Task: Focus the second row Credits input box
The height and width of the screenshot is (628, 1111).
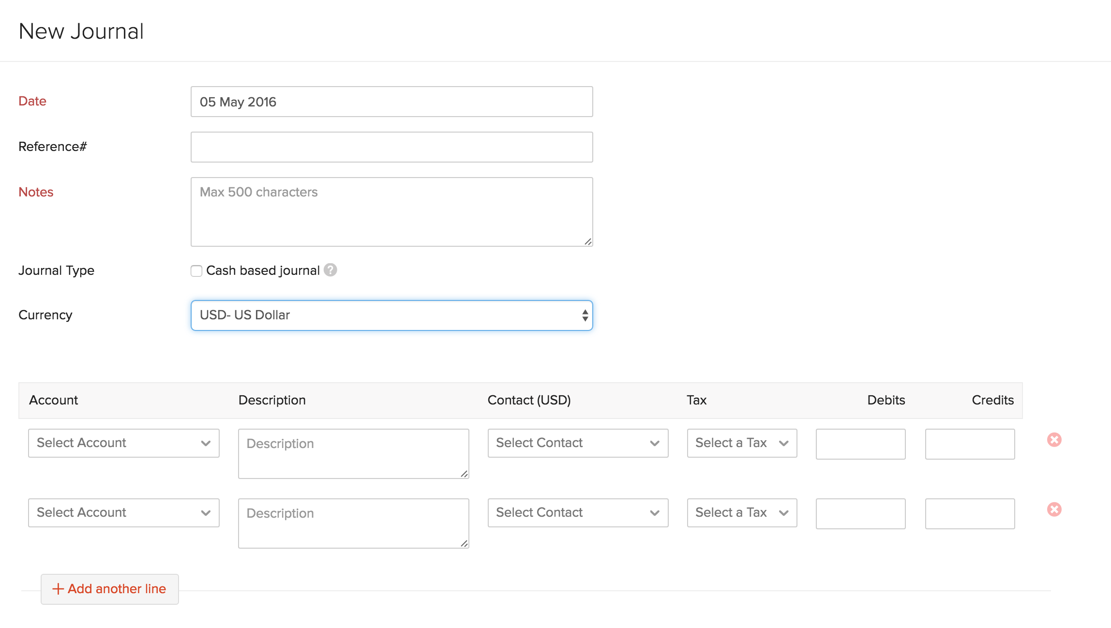Action: click(x=970, y=514)
